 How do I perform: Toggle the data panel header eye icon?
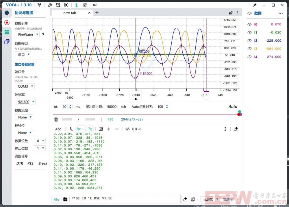click(249, 13)
